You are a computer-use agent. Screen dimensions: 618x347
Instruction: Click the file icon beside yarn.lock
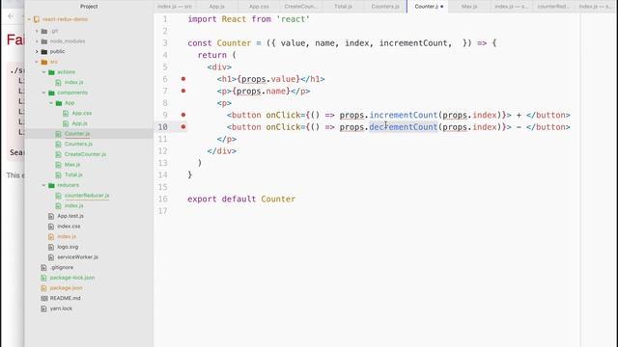pyautogui.click(x=43, y=308)
